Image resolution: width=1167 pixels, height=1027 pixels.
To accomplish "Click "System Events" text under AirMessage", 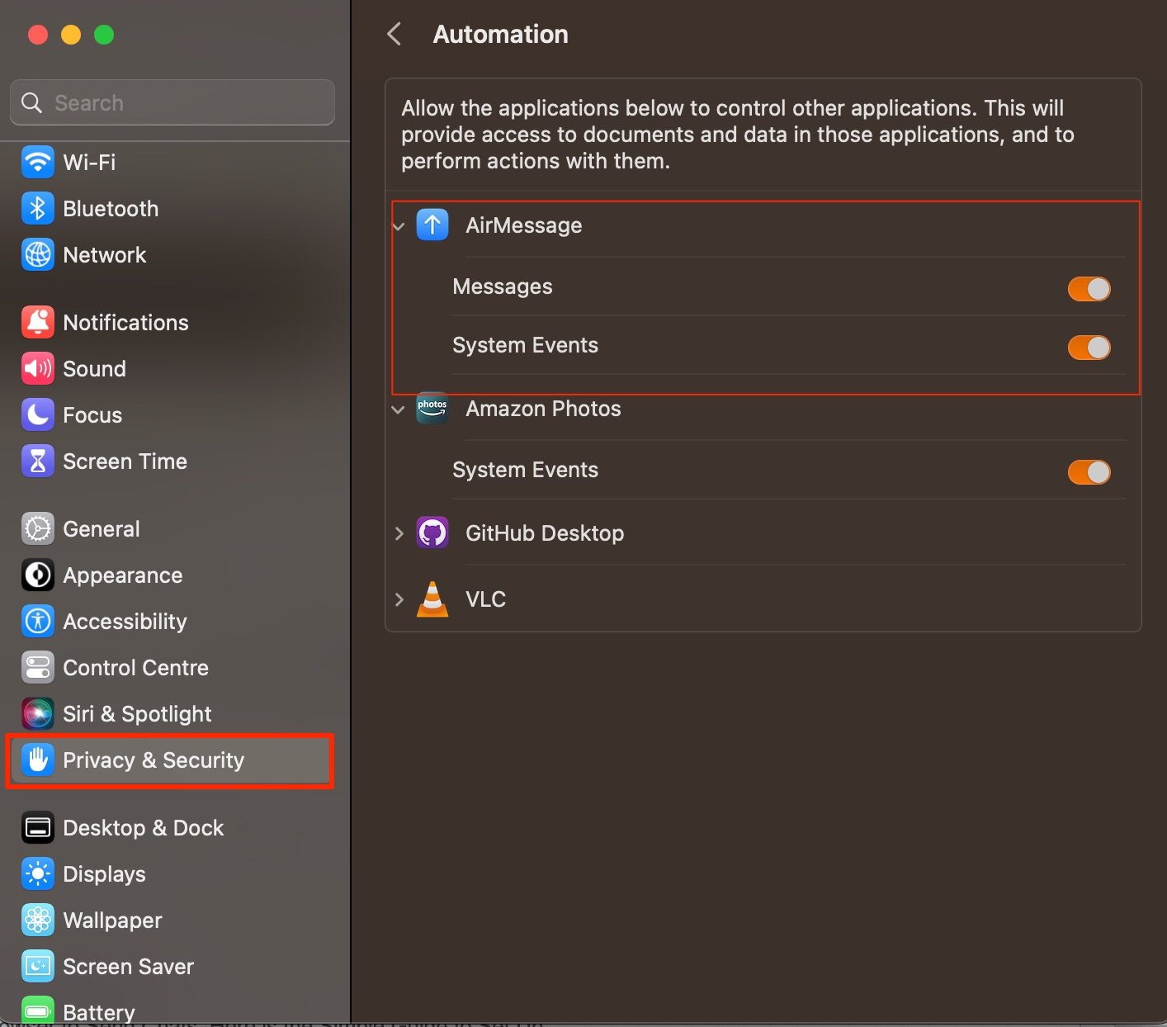I will pyautogui.click(x=526, y=345).
